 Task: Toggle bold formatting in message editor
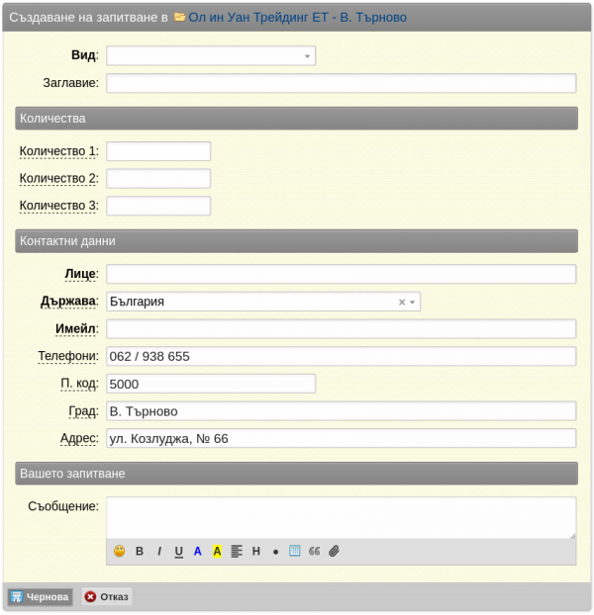pos(140,552)
